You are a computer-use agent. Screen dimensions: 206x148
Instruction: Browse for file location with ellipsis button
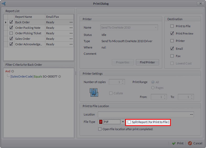192,114
